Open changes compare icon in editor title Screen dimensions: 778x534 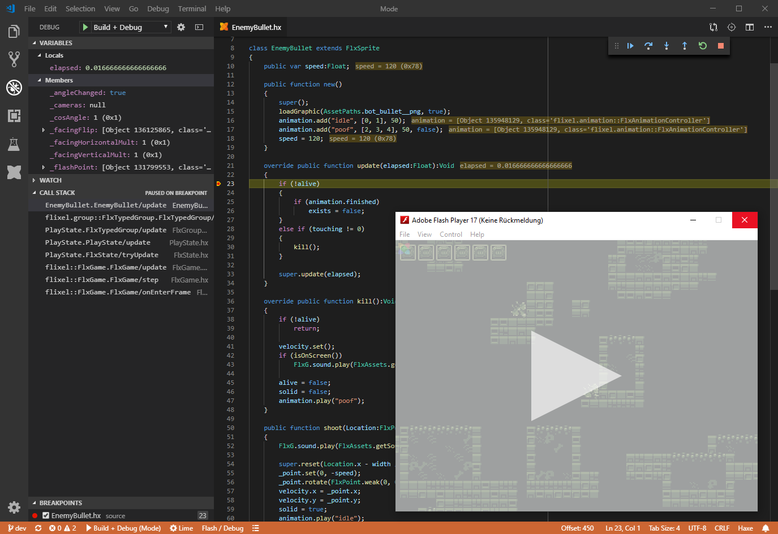(x=713, y=27)
